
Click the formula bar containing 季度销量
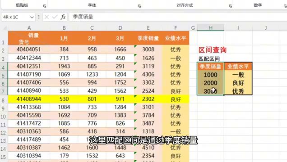[177, 17]
